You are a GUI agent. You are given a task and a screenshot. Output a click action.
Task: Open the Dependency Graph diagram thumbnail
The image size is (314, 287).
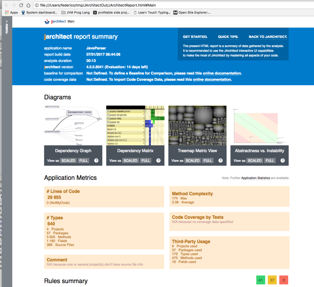73,125
